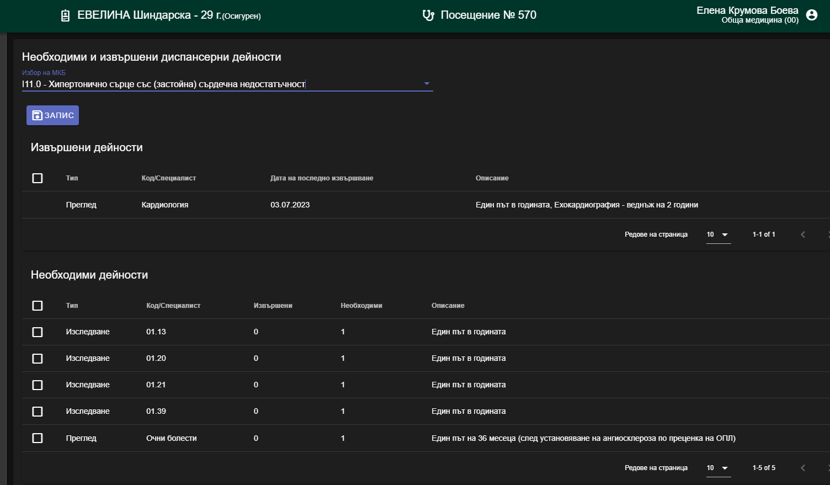Click the patient clipboard icon beside ЕВЕЛИНА Шиндарска
The width and height of the screenshot is (830, 485).
click(65, 15)
